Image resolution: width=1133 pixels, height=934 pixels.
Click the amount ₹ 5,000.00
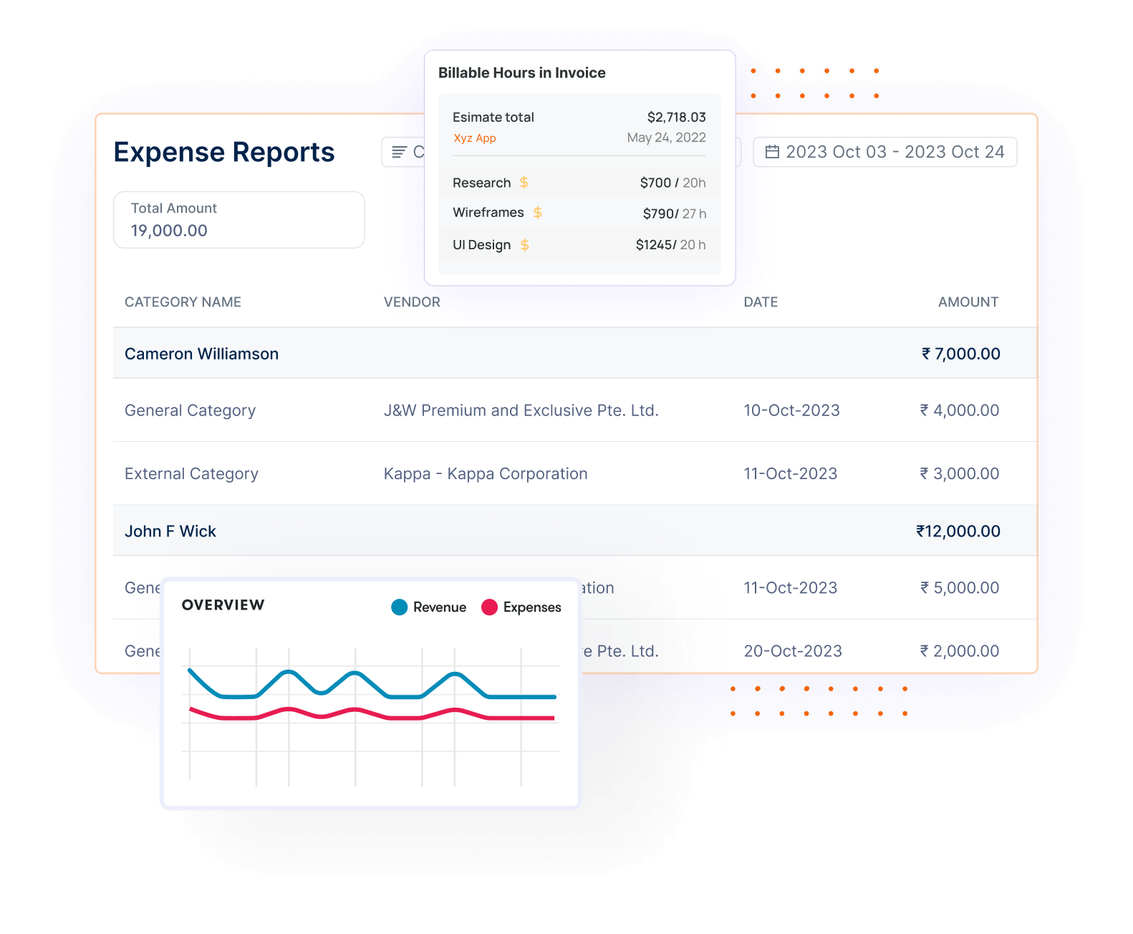pos(960,588)
